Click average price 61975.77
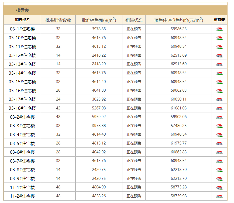 179,143
